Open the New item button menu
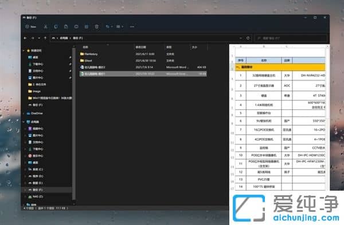 tap(31, 26)
